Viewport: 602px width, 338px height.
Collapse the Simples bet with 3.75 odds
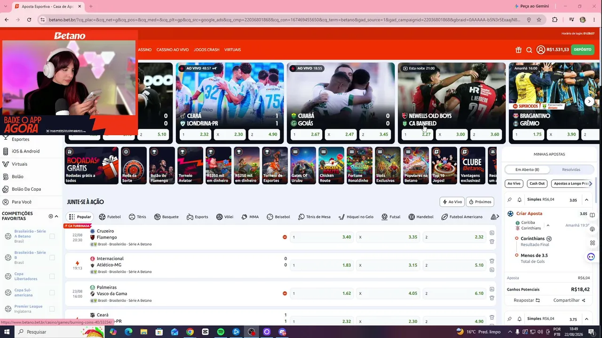click(x=586, y=319)
